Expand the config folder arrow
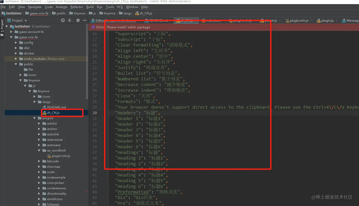 (16, 43)
